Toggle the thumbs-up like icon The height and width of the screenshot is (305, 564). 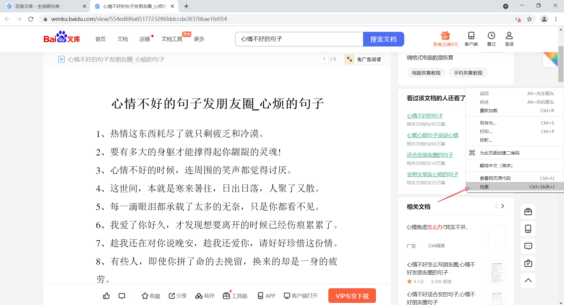pyautogui.click(x=106, y=296)
